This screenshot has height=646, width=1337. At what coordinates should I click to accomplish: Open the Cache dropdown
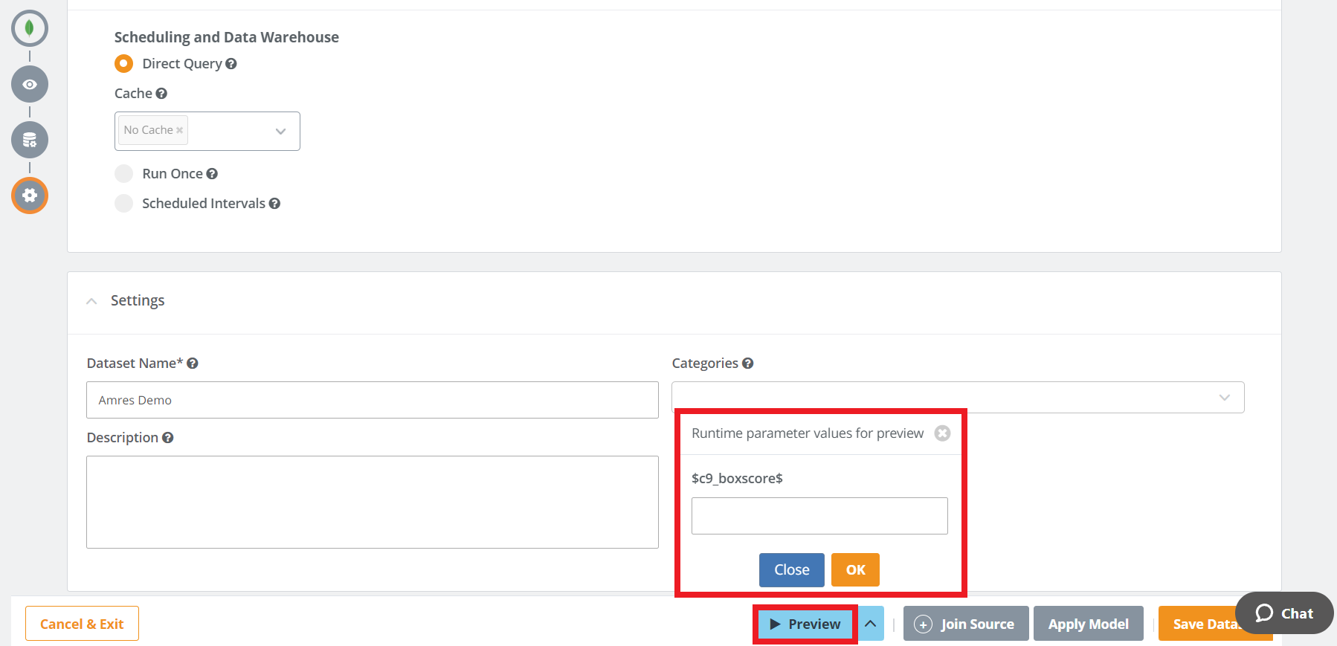click(280, 132)
